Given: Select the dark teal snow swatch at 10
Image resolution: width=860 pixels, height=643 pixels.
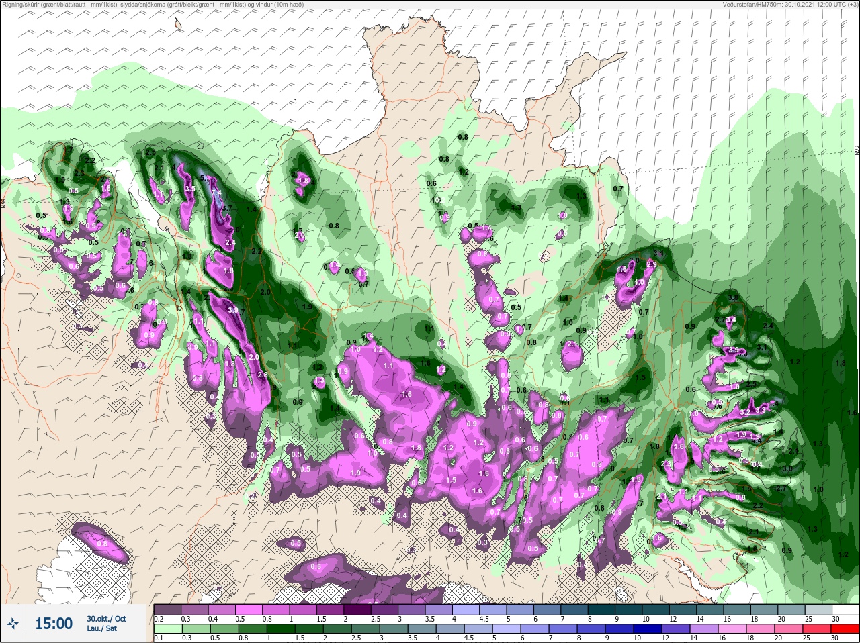Looking at the screenshot, I should point(656,609).
